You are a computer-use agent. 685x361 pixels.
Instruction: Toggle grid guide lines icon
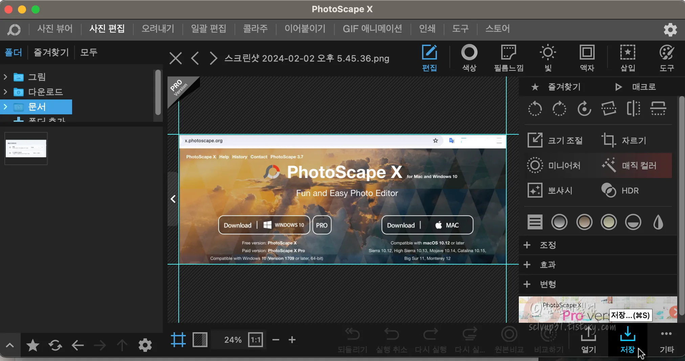tap(178, 339)
